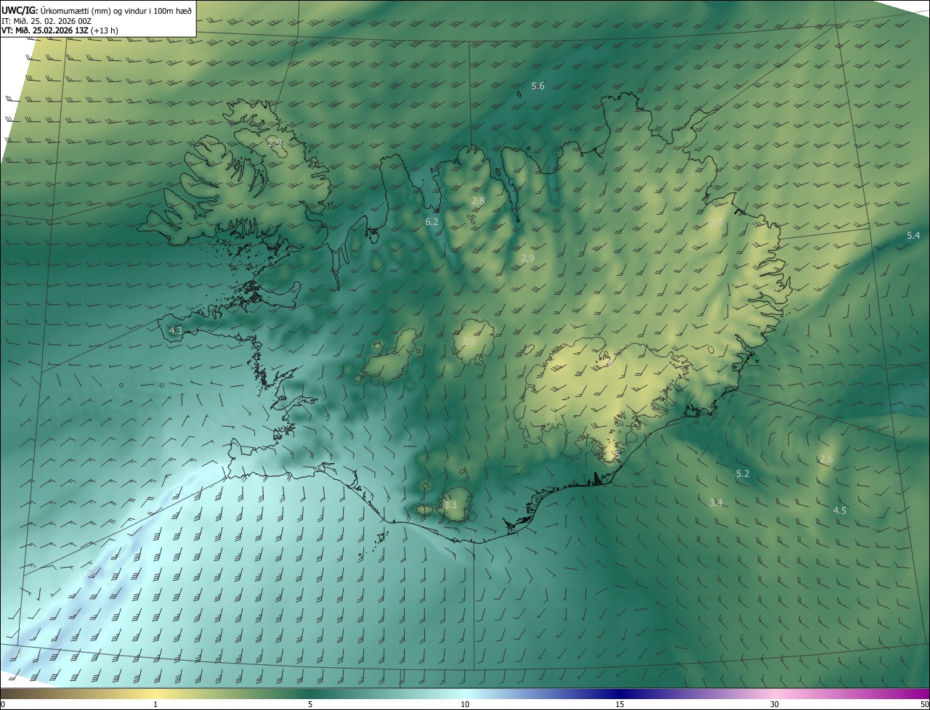
Task: Click the 3.4 value label offshore
Action: click(716, 502)
